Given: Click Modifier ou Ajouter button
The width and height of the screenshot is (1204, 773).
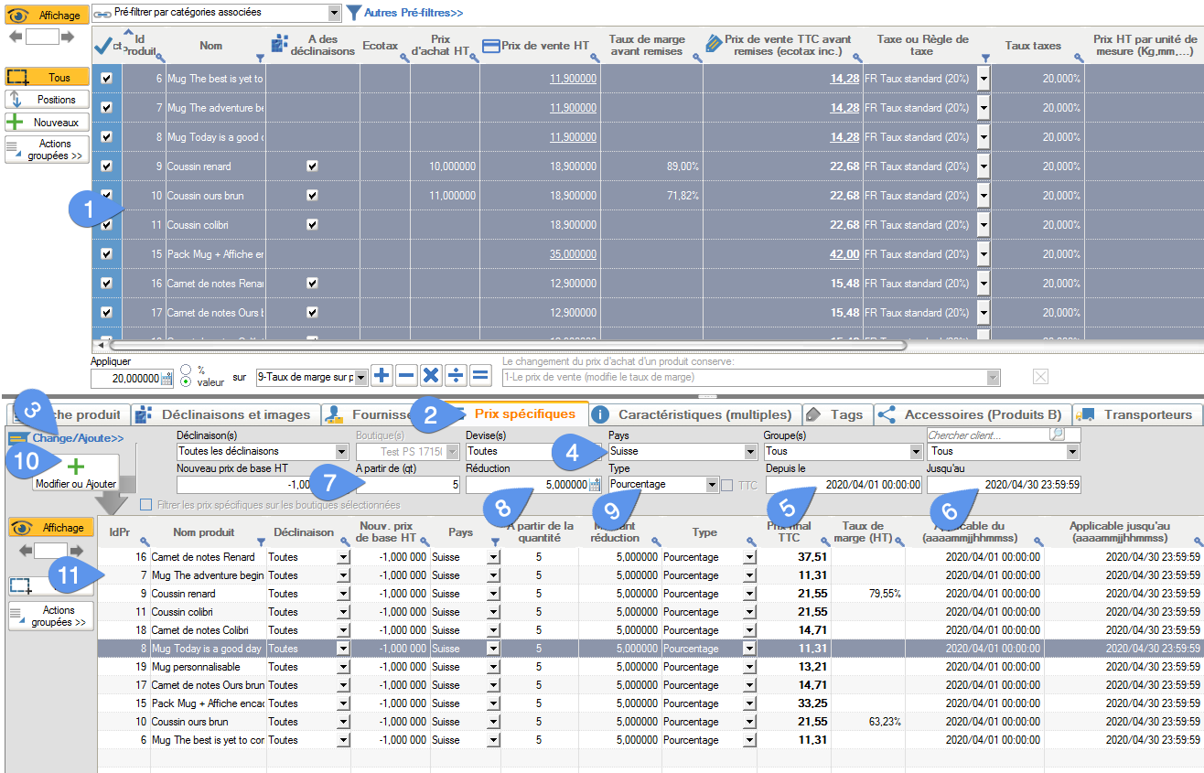Looking at the screenshot, I should [76, 473].
